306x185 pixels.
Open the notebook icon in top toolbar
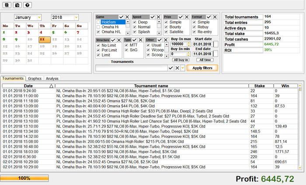[7, 5]
